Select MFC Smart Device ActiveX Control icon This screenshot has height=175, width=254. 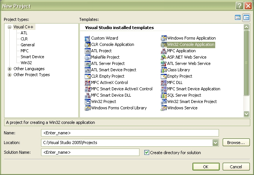point(88,89)
